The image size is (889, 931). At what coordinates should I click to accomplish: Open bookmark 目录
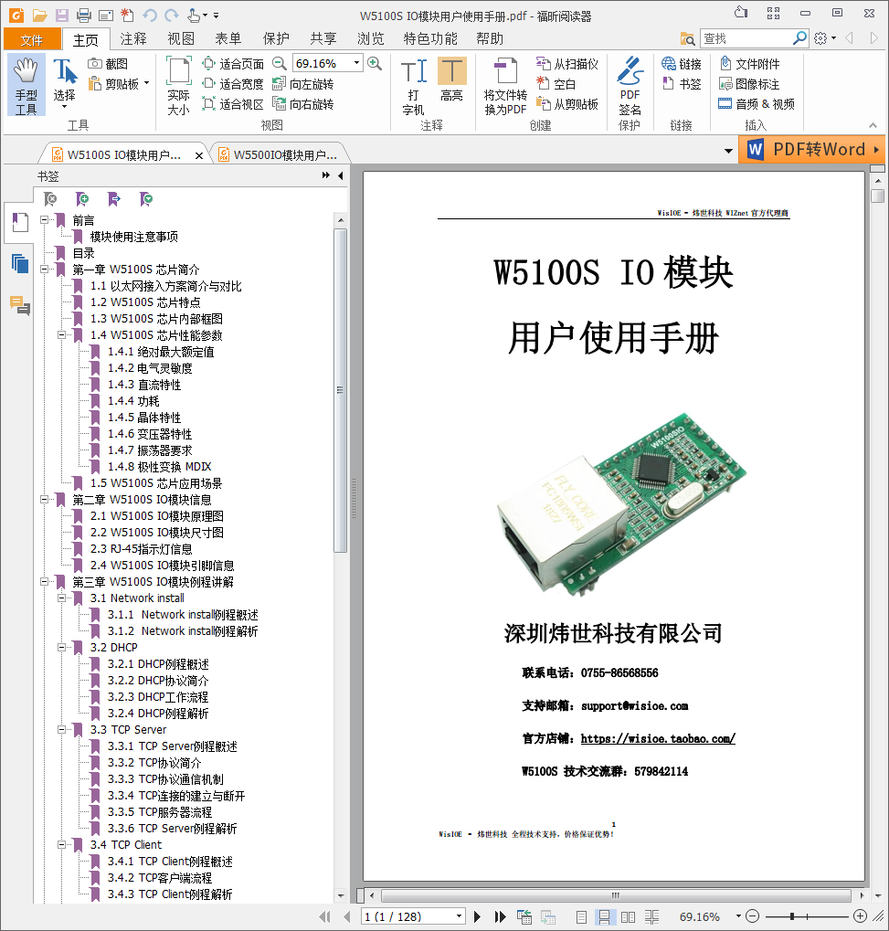coord(83,253)
